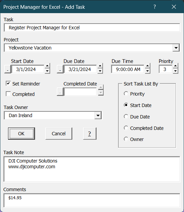Open the Start Date calendar picker button
This screenshot has height=212, width=184.
click(8, 69)
